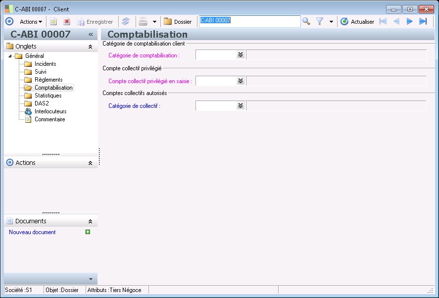Click the green plus add document icon

click(x=88, y=232)
